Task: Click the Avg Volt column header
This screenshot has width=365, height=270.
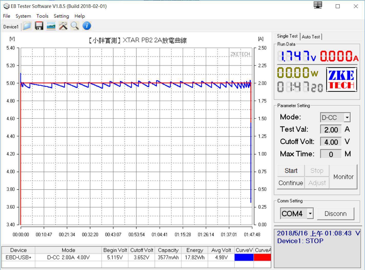Action: click(221, 250)
